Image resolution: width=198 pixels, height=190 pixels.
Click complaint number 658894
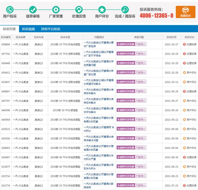coord(6,44)
